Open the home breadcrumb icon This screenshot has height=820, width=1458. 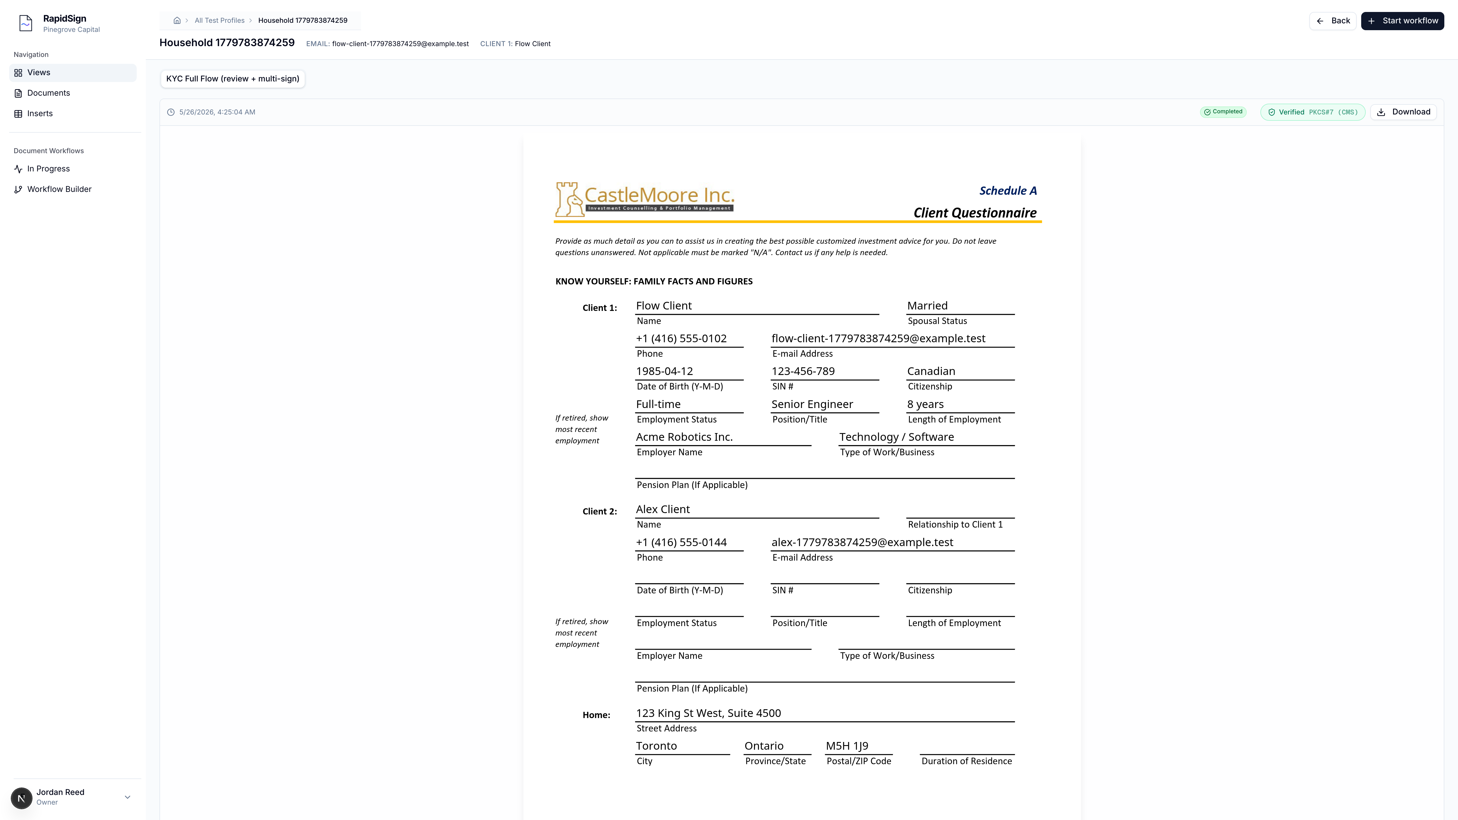tap(177, 20)
